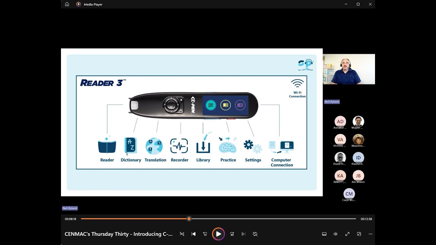Click elapsed time 00:08:18
This screenshot has width=436, height=245.
tap(71, 219)
